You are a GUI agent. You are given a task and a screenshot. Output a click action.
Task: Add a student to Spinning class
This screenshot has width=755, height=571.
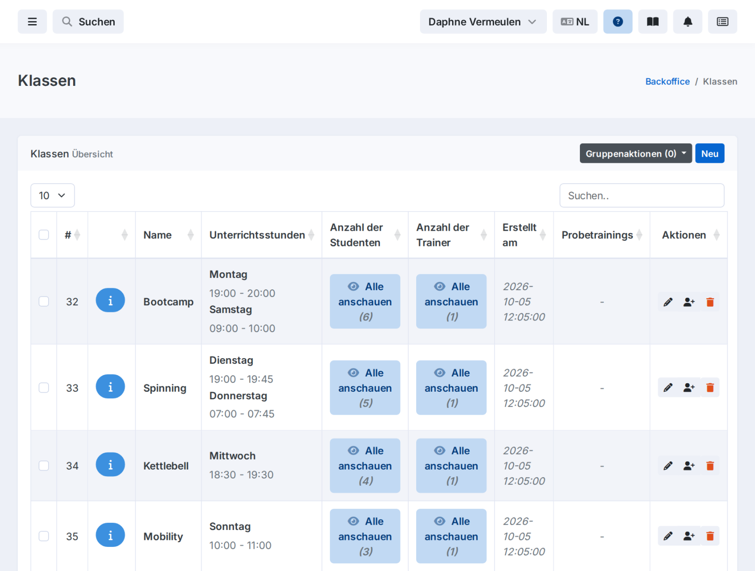[x=689, y=387]
